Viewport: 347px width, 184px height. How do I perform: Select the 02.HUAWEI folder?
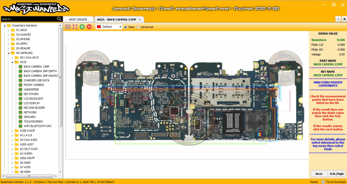pos(23,35)
